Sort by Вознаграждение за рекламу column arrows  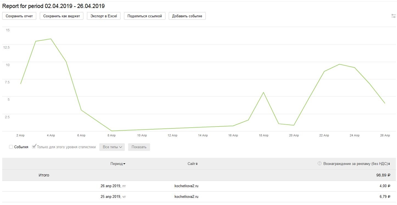(x=389, y=164)
